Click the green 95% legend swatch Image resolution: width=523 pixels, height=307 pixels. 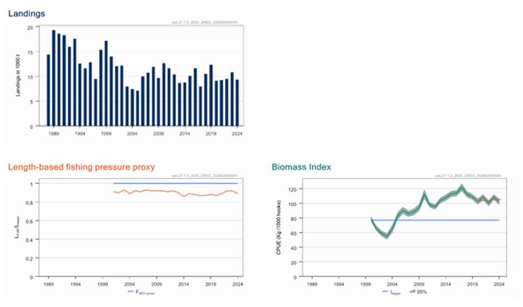412,292
